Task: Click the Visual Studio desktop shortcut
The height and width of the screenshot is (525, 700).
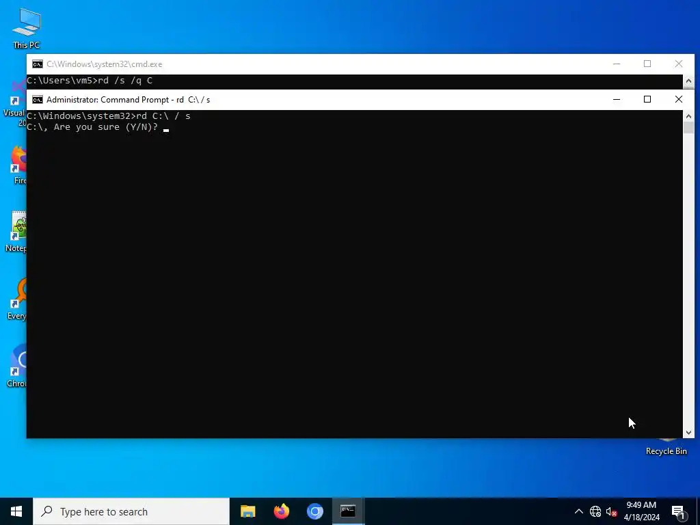Action: point(16,104)
